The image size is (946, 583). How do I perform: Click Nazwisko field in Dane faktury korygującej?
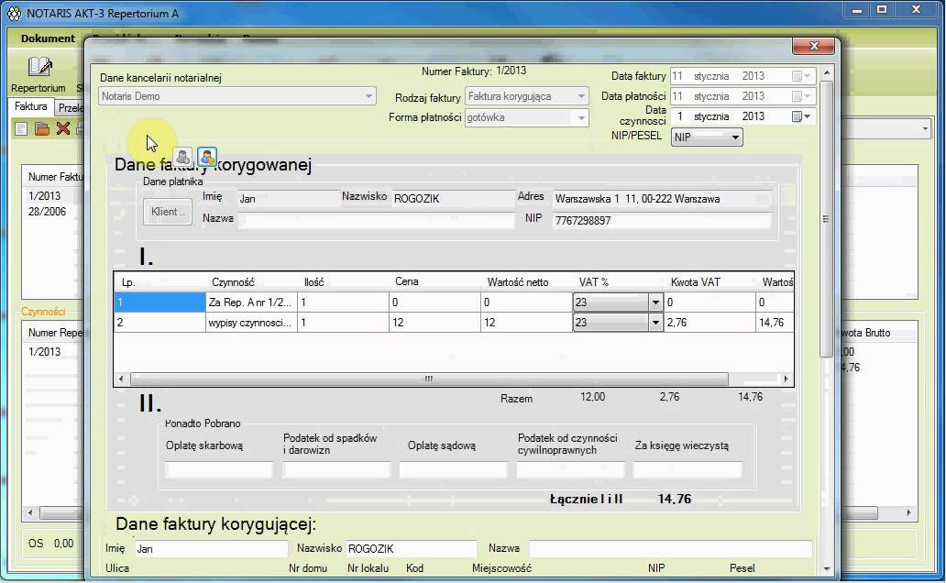coord(411,548)
